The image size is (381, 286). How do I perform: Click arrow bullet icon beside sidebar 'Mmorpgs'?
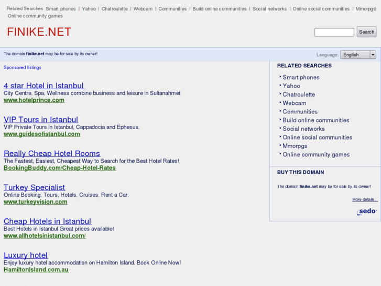[x=280, y=145]
